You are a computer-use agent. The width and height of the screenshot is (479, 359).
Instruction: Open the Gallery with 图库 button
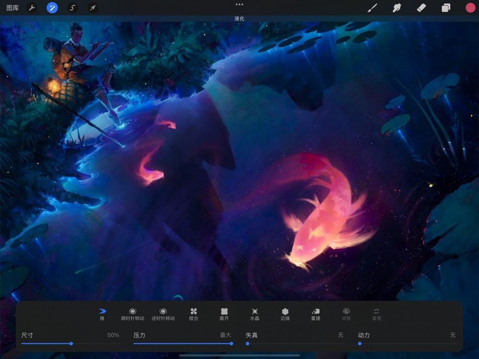pos(13,8)
